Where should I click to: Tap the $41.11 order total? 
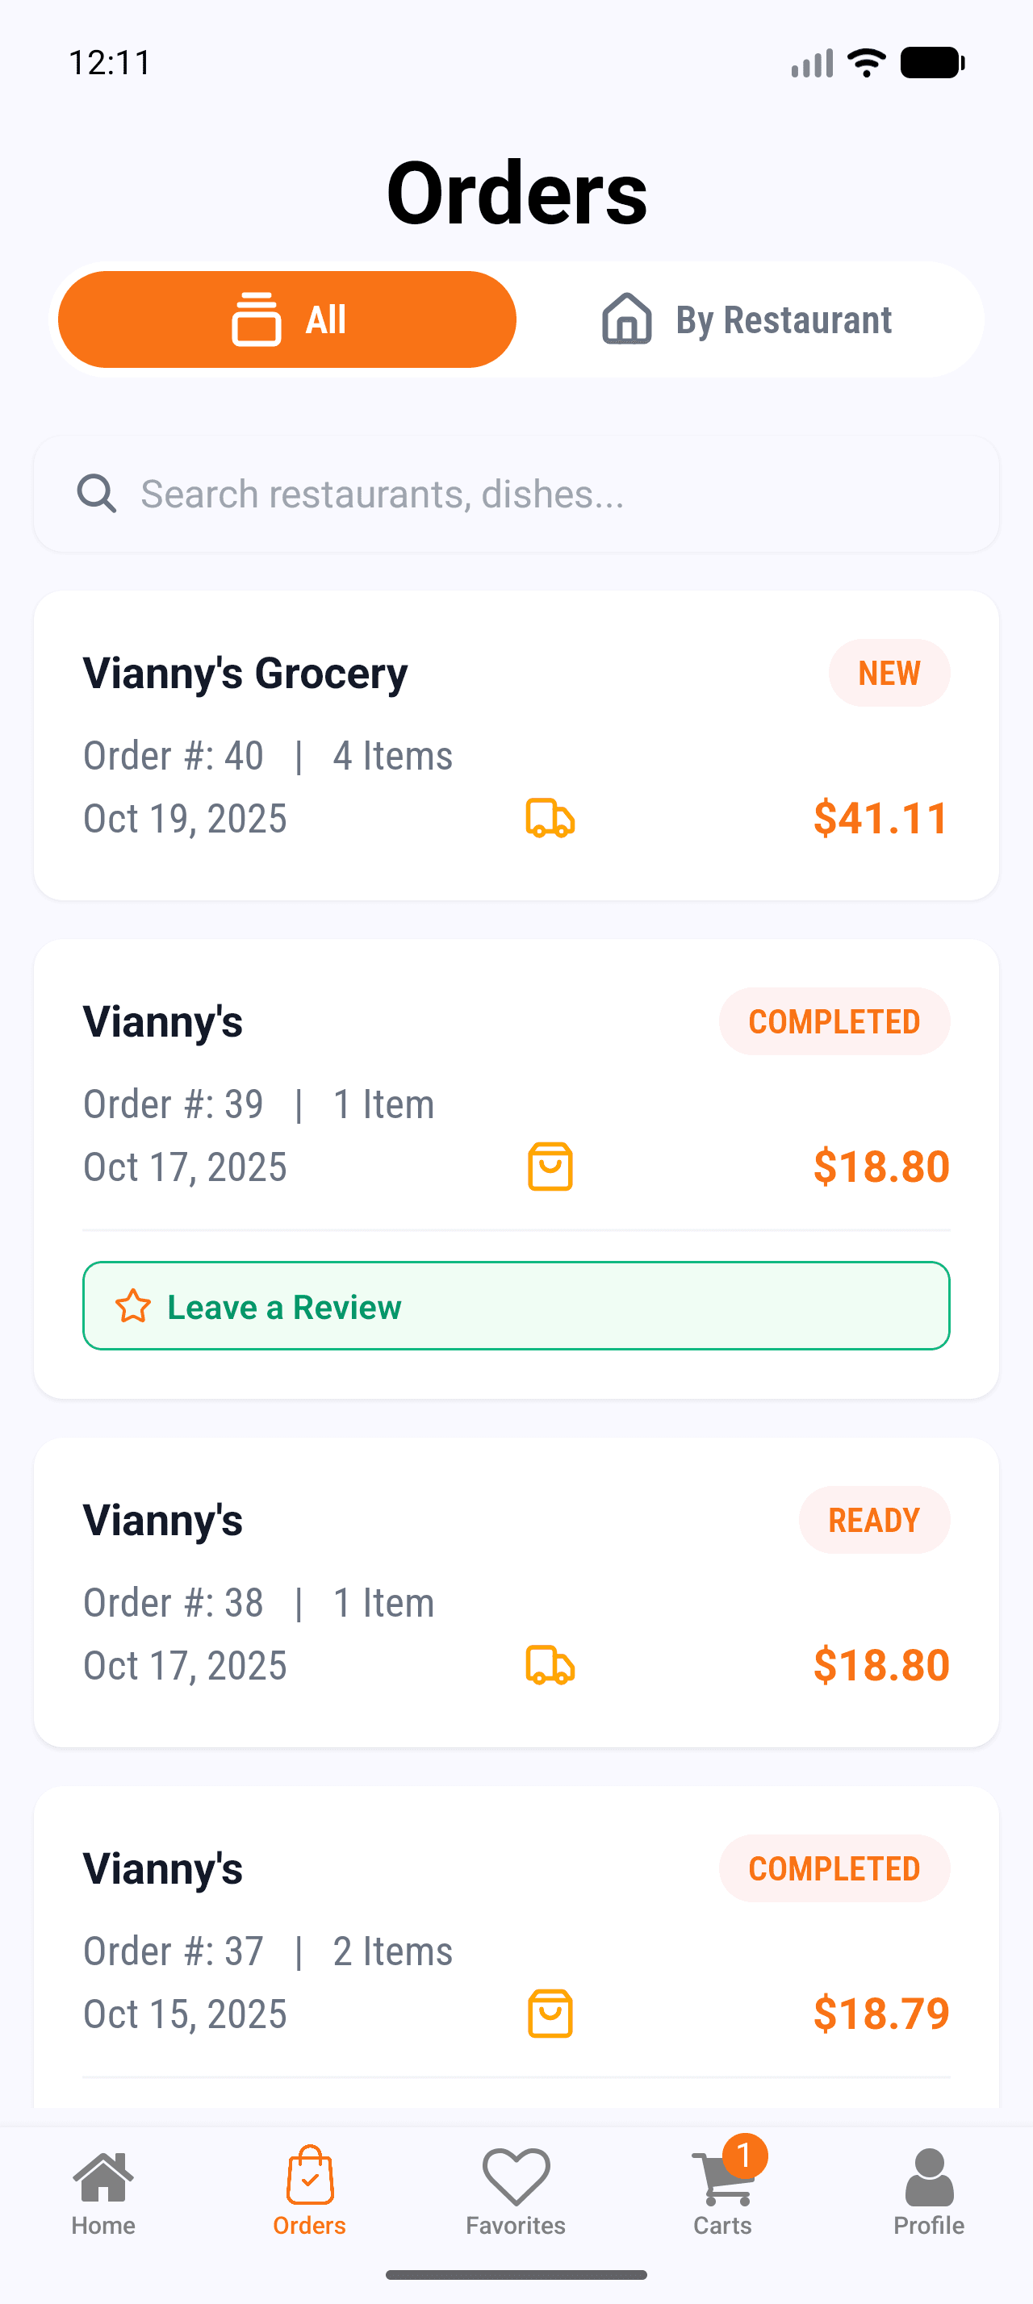coord(881,818)
